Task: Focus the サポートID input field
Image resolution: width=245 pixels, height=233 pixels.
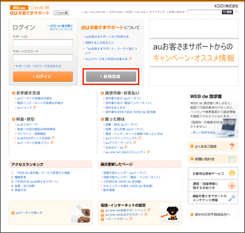Action: (43, 43)
